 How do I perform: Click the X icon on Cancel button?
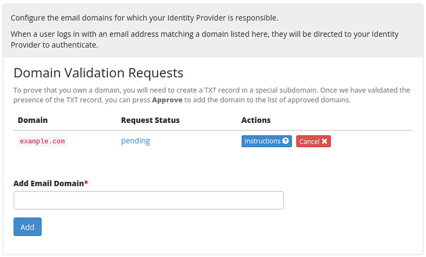(324, 141)
